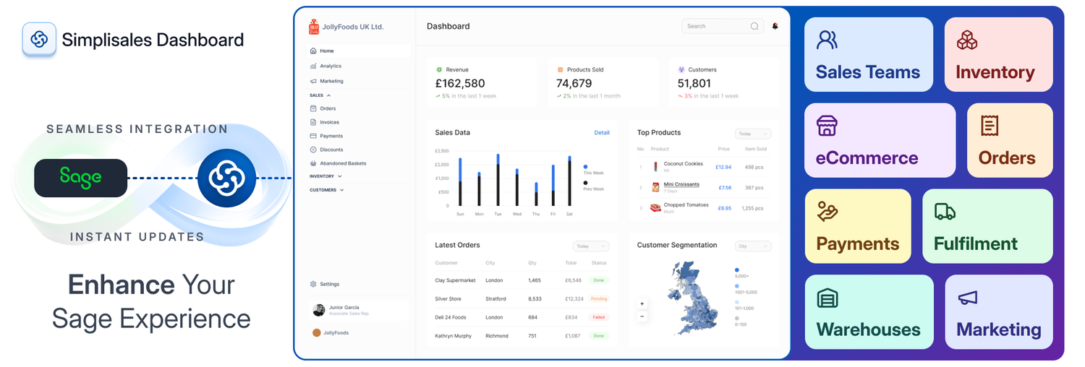Click the blue This Week legend dot
Viewport: 1085px width, 367px height.
[x=585, y=167]
